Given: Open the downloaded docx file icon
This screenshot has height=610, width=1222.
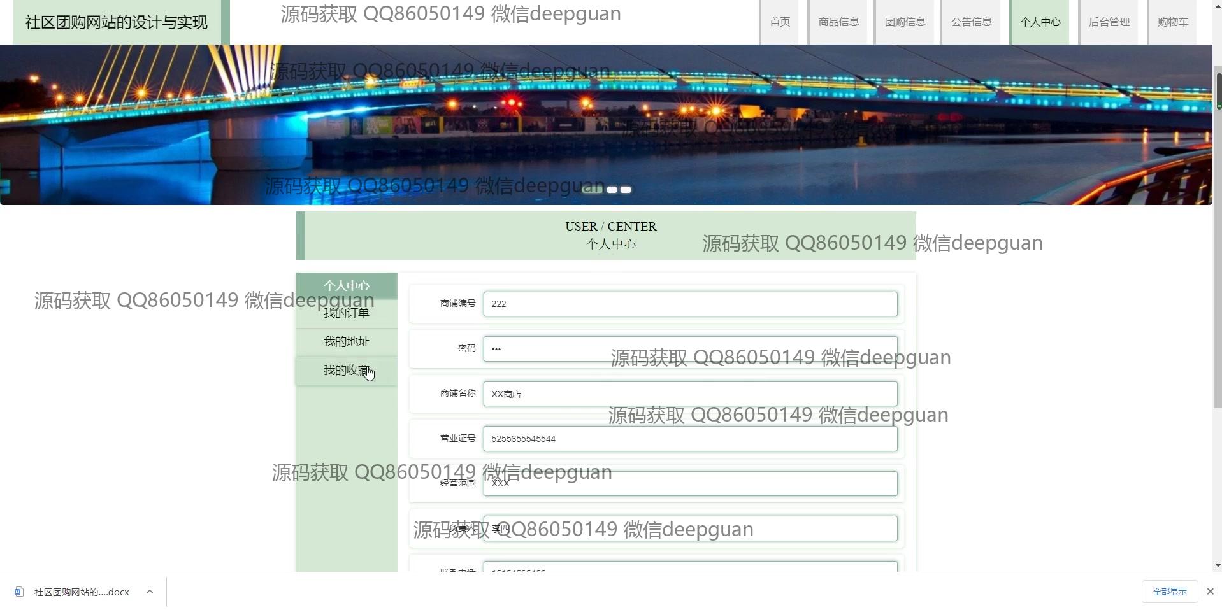Looking at the screenshot, I should coord(19,592).
